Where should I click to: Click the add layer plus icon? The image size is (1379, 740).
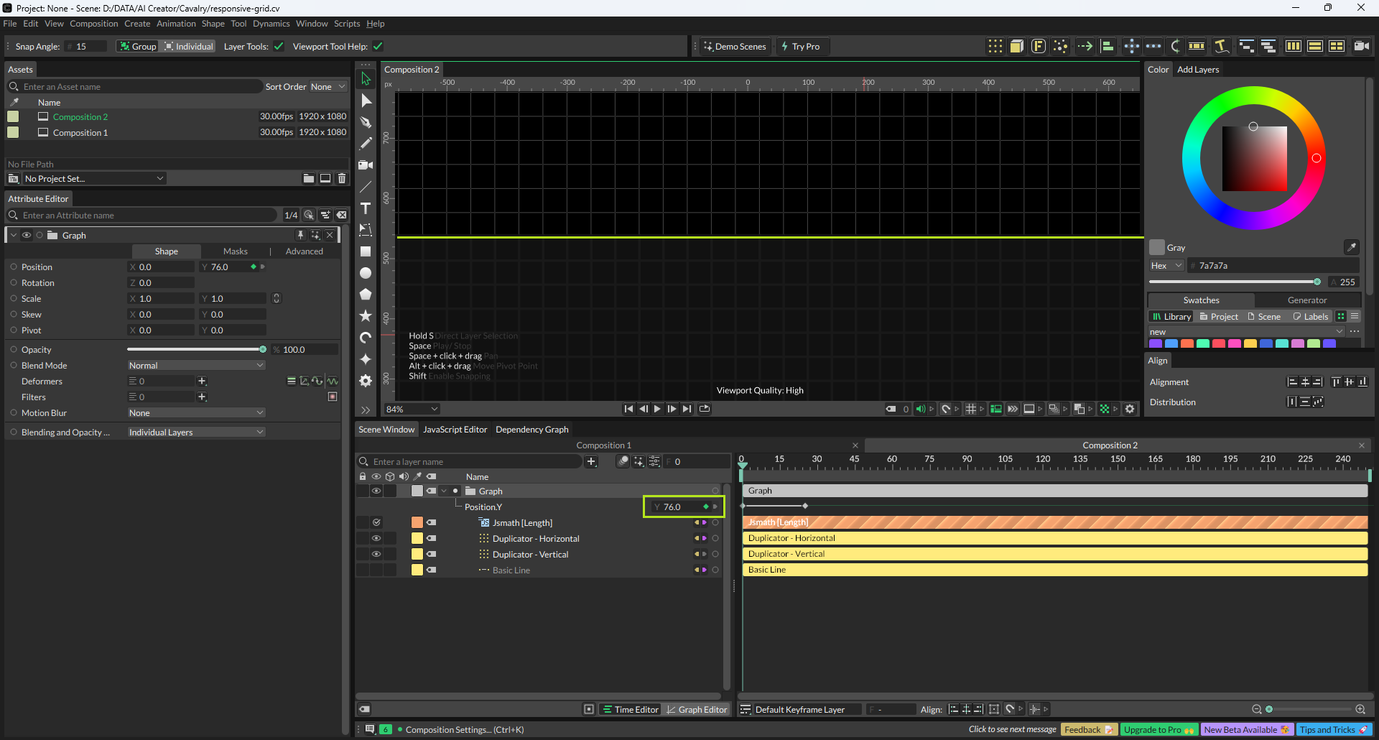[x=591, y=461]
